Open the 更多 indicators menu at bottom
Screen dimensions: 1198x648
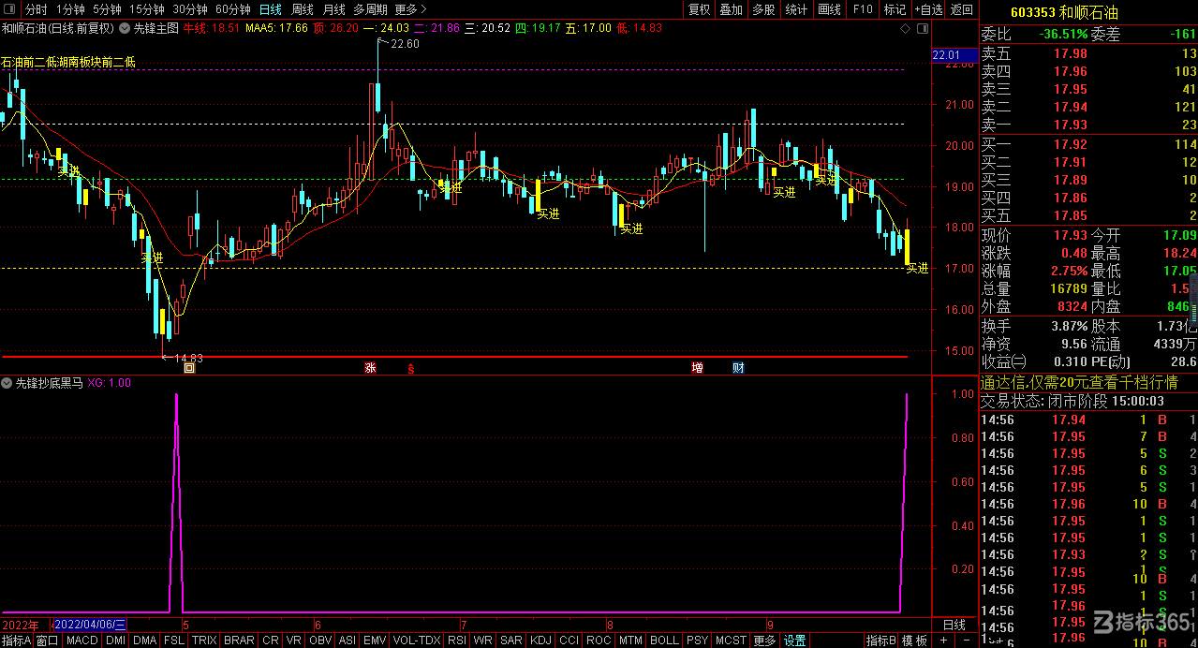764,641
